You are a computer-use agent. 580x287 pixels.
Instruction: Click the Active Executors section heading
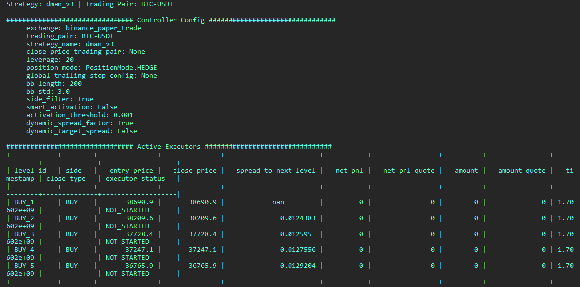[x=169, y=147]
